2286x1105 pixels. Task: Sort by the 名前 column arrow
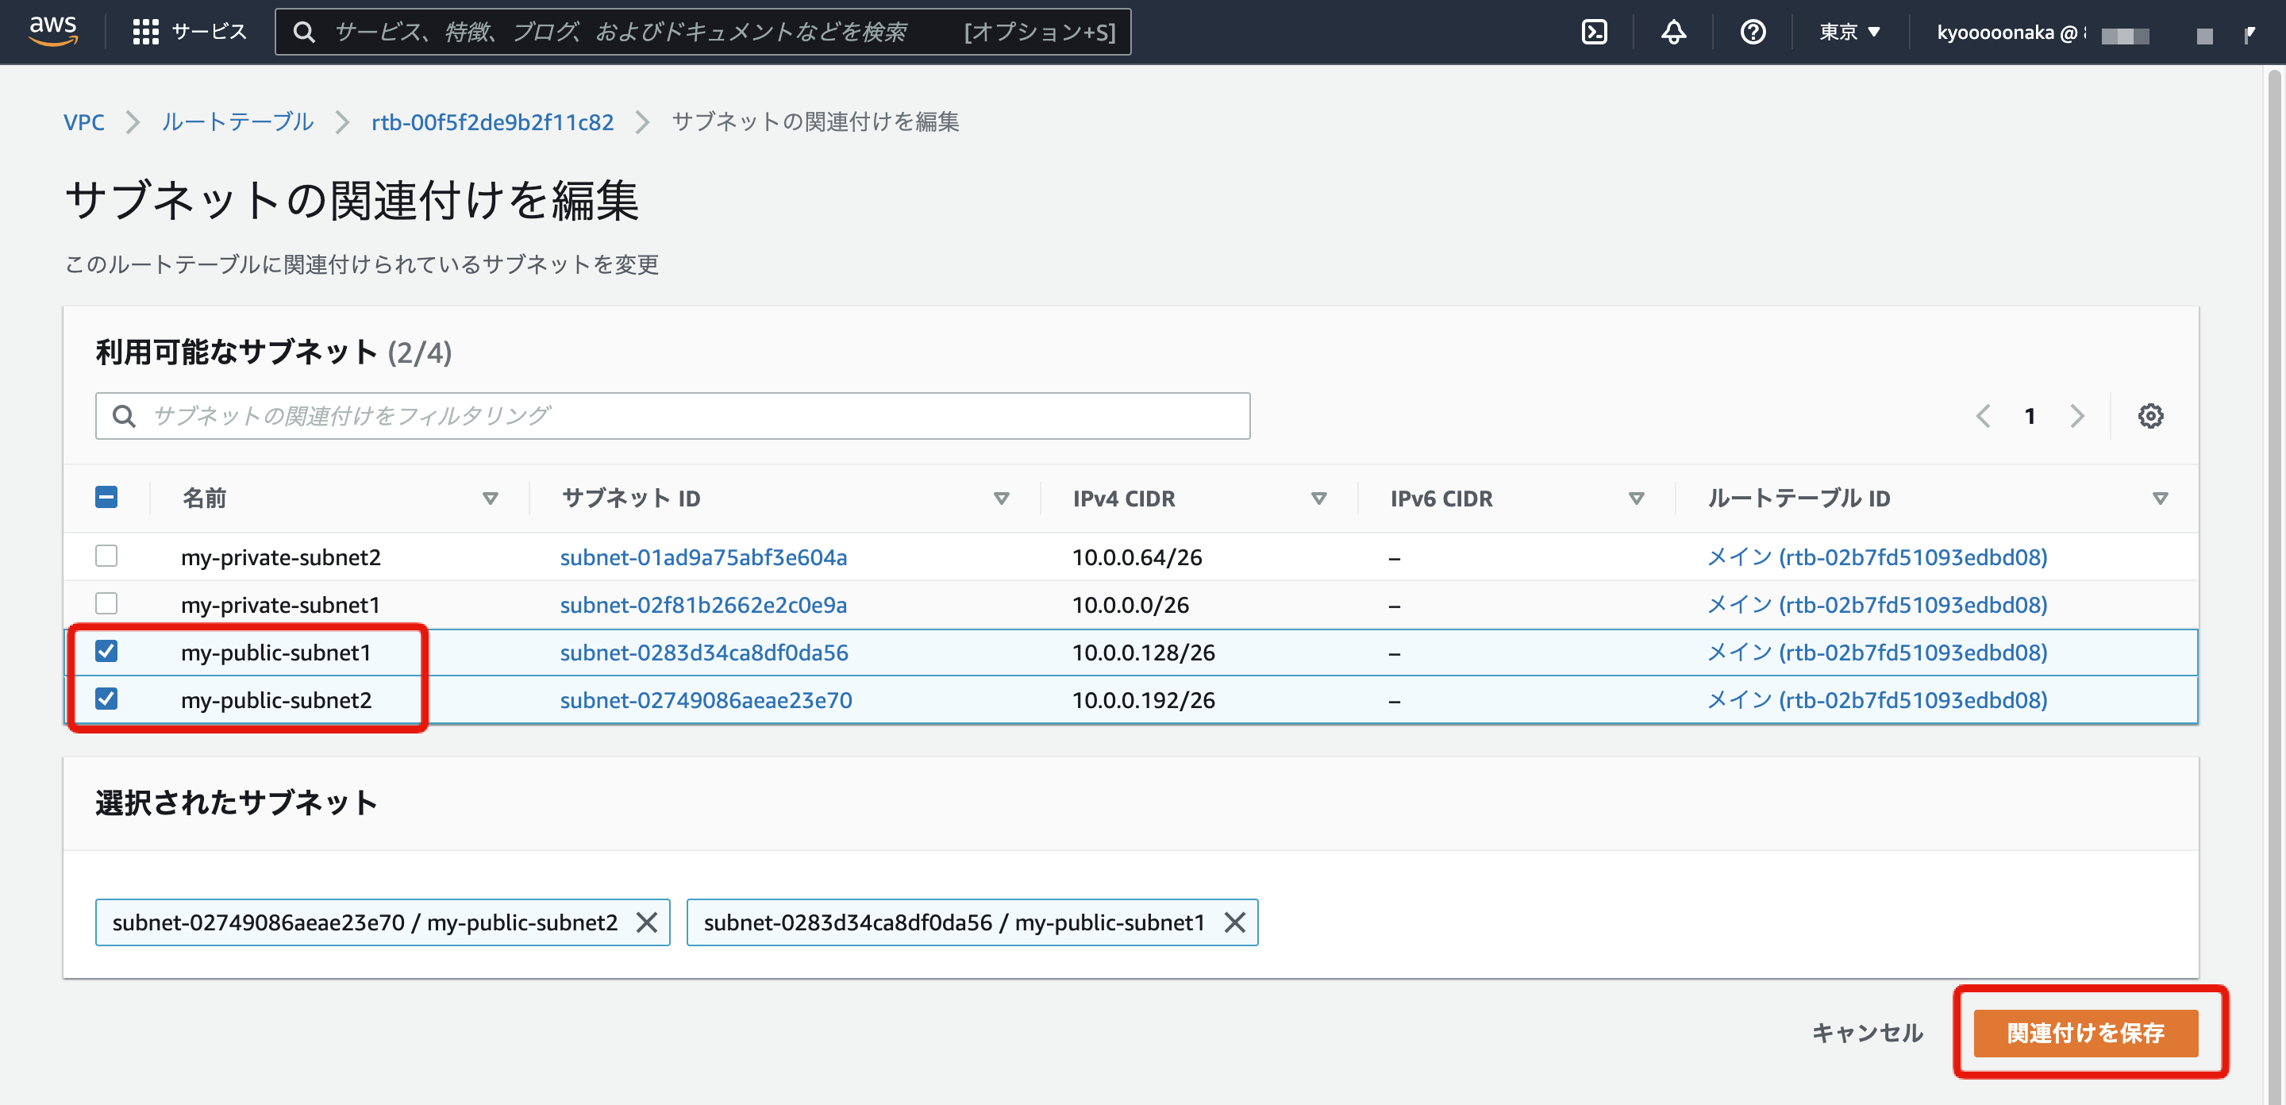[x=490, y=499]
